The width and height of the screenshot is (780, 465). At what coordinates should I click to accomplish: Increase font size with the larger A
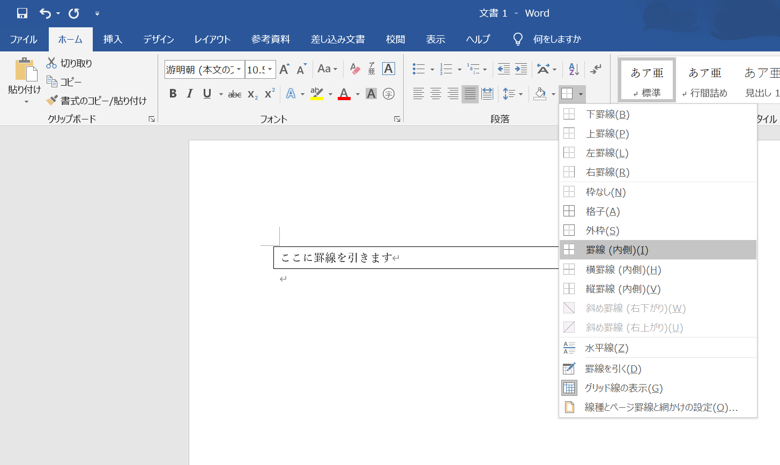coord(285,69)
